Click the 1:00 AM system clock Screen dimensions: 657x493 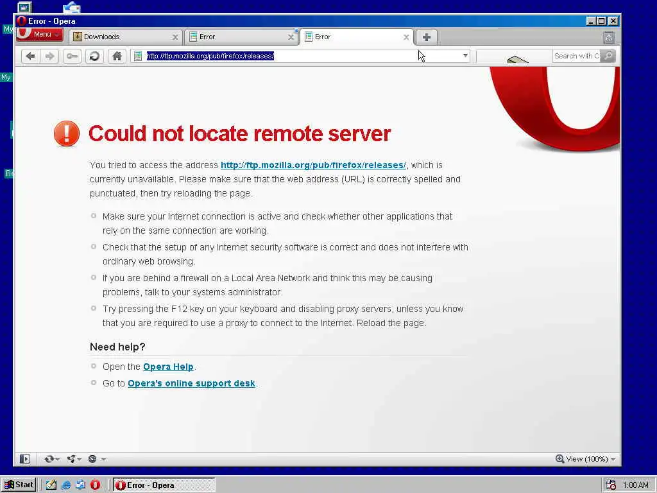pyautogui.click(x=636, y=485)
